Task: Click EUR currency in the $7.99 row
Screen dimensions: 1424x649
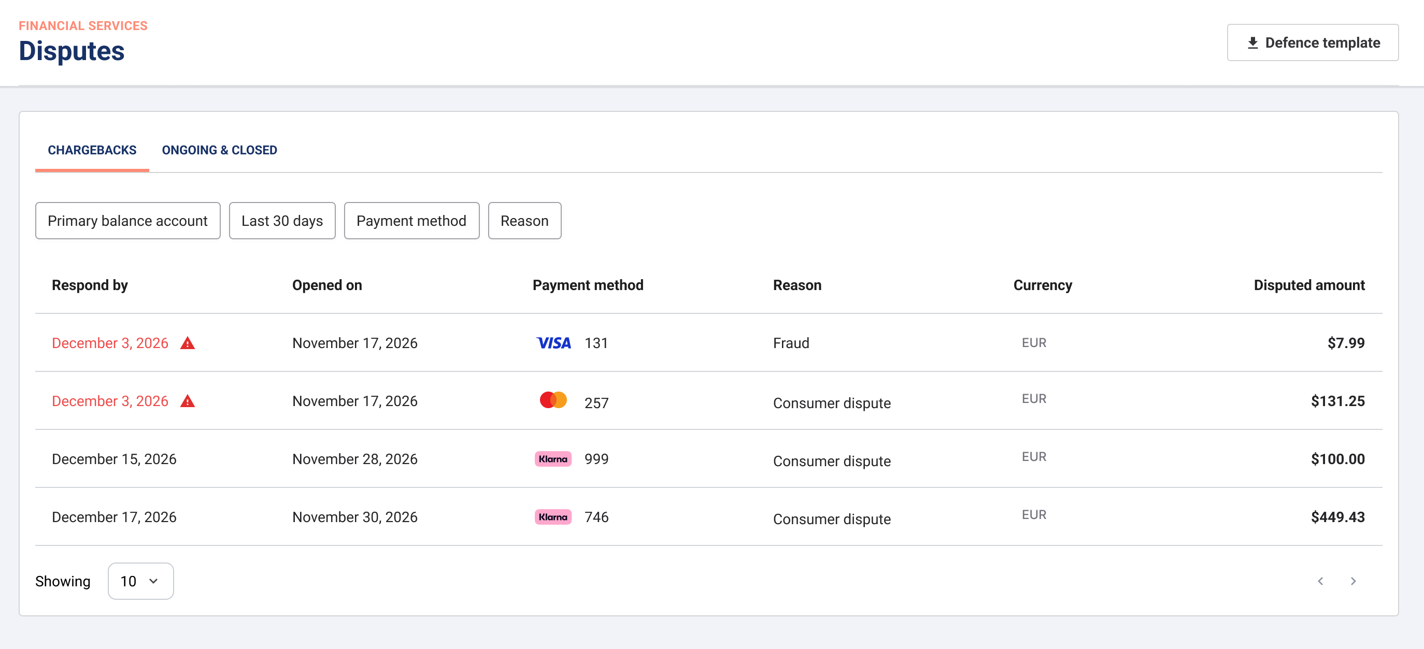Action: click(1033, 342)
